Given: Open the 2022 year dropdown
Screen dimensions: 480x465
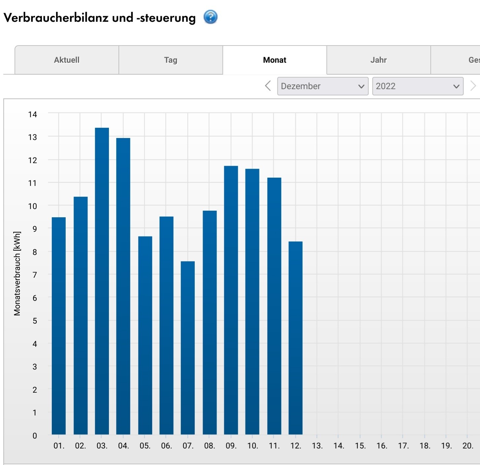Looking at the screenshot, I should click(418, 86).
